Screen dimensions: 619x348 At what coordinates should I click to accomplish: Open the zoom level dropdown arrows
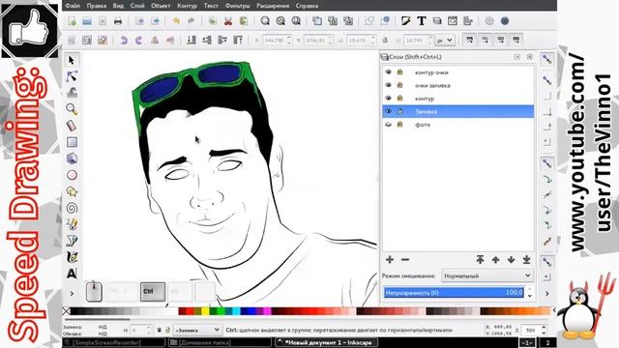coord(544,331)
